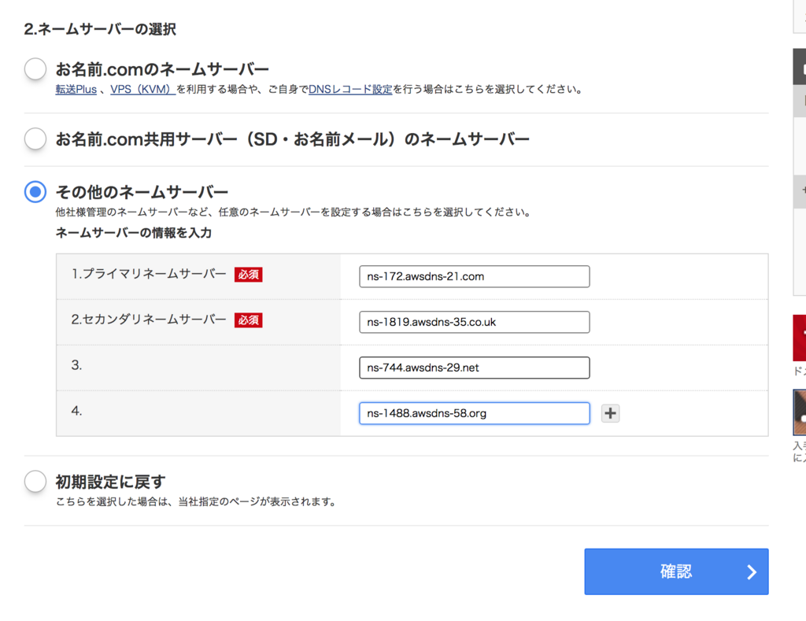The height and width of the screenshot is (621, 806).
Task: Select the その他のネームサーバー radio button
Action: click(35, 191)
